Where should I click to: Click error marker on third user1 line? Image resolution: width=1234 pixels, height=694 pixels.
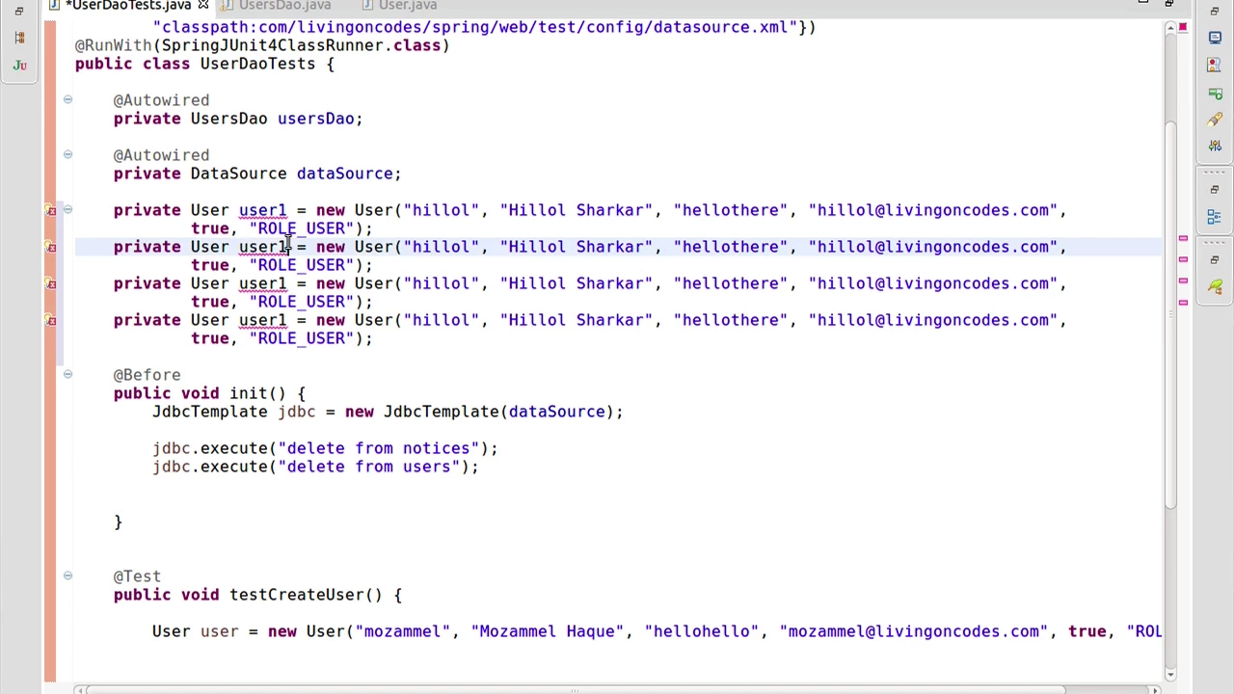51,283
